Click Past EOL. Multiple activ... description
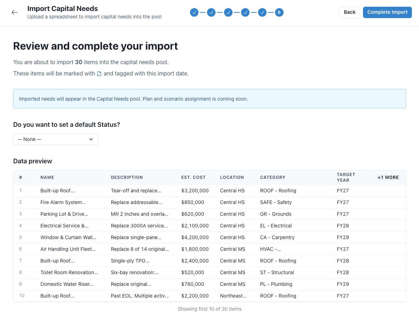Viewport: 419px width, 322px height. (x=140, y=296)
